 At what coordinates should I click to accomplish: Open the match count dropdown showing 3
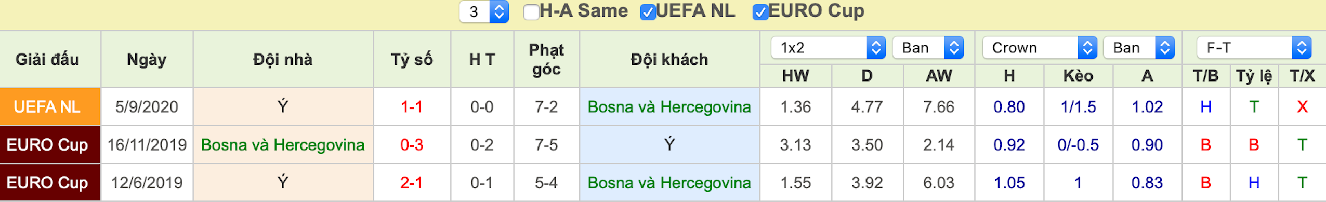click(x=484, y=11)
